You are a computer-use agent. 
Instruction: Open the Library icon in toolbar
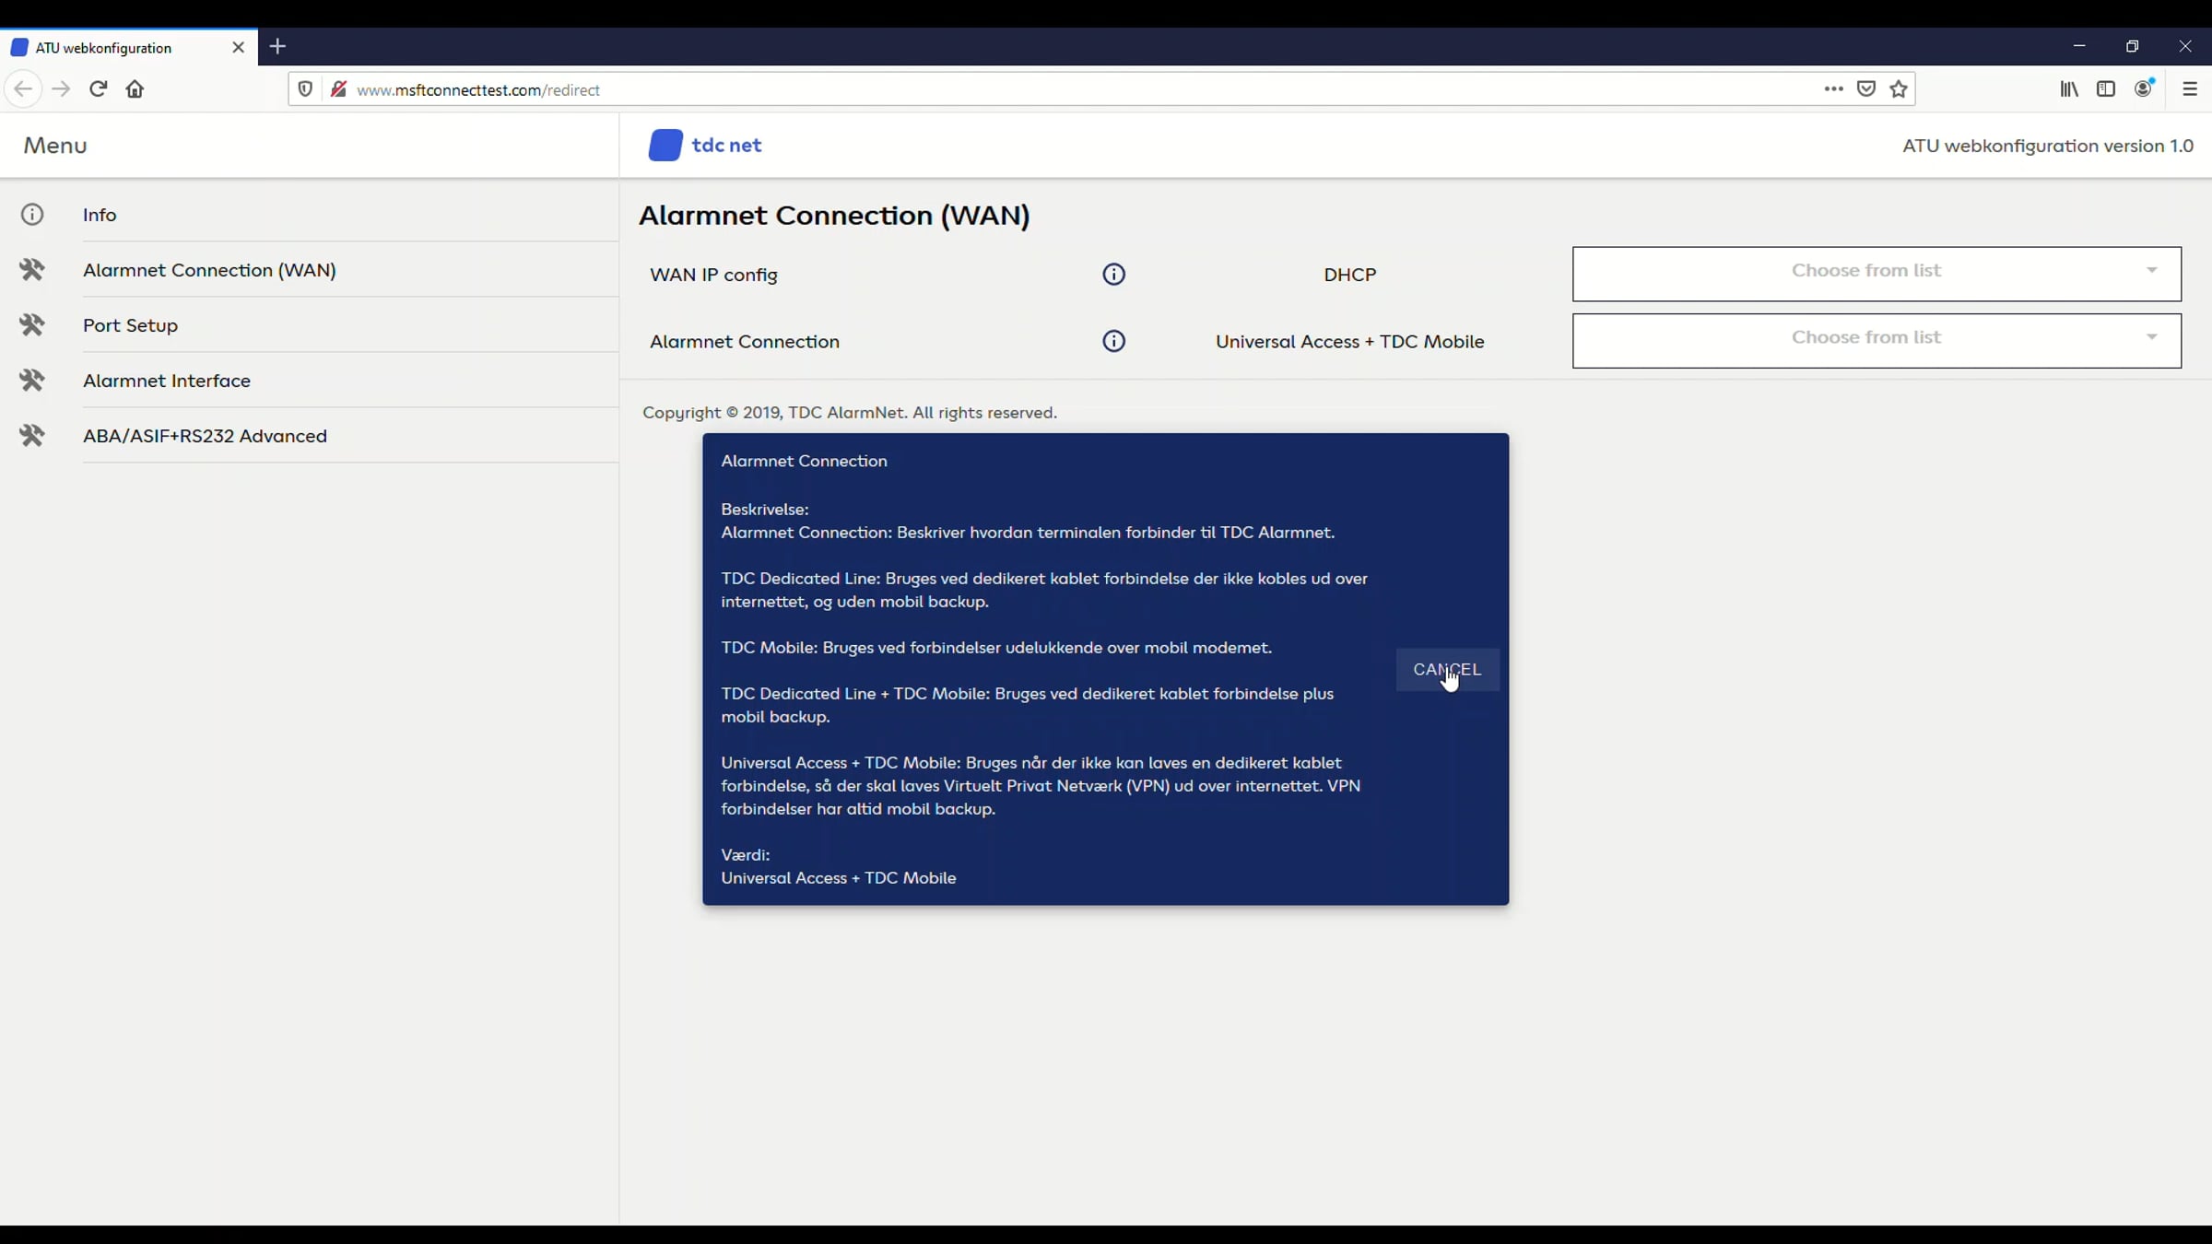click(2069, 89)
